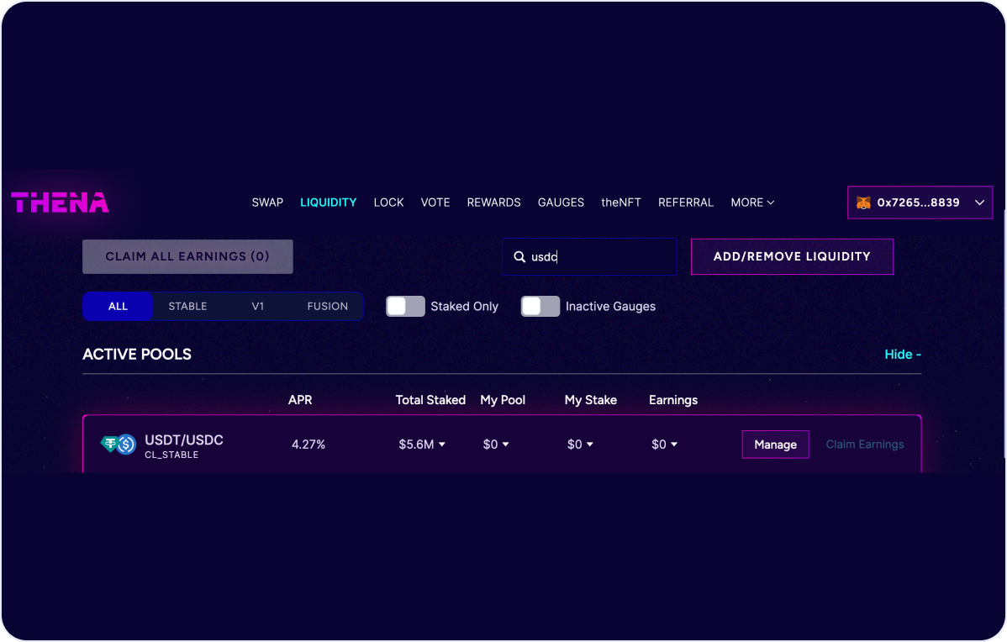Screen dimensions: 1007x642
Task: Click the Earnings column header
Action: (x=673, y=400)
